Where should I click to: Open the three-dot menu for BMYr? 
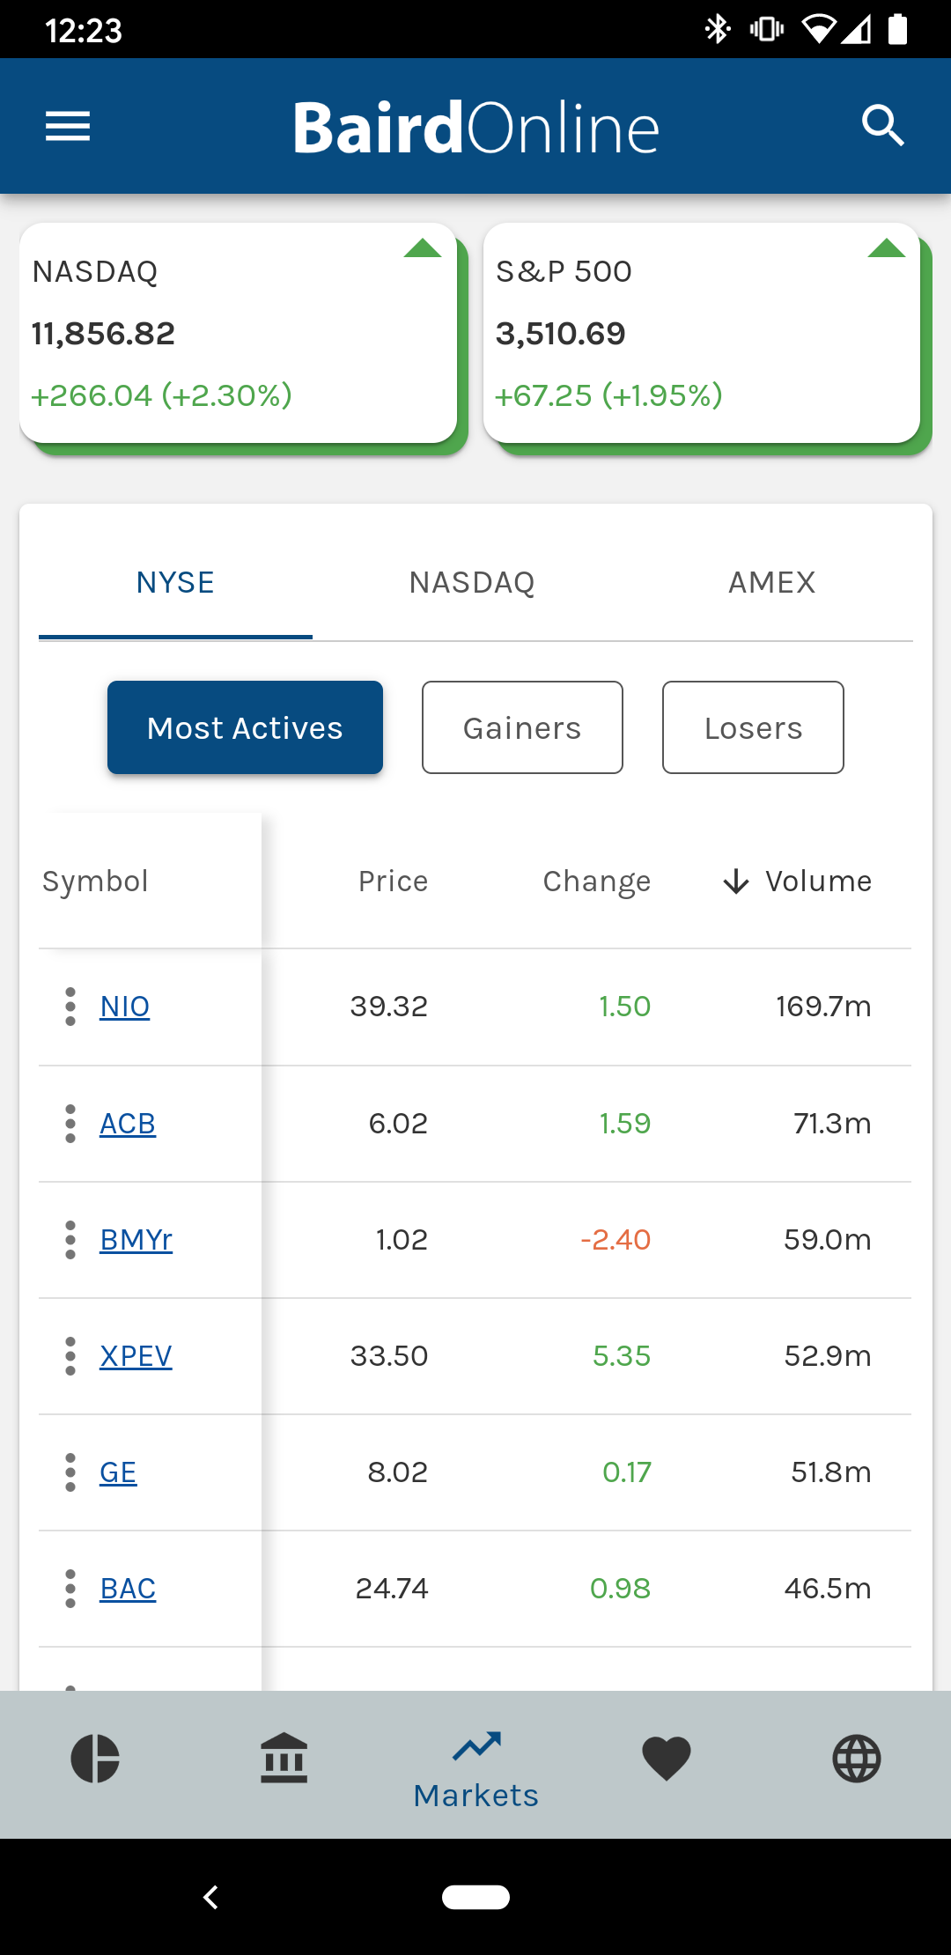coord(70,1240)
